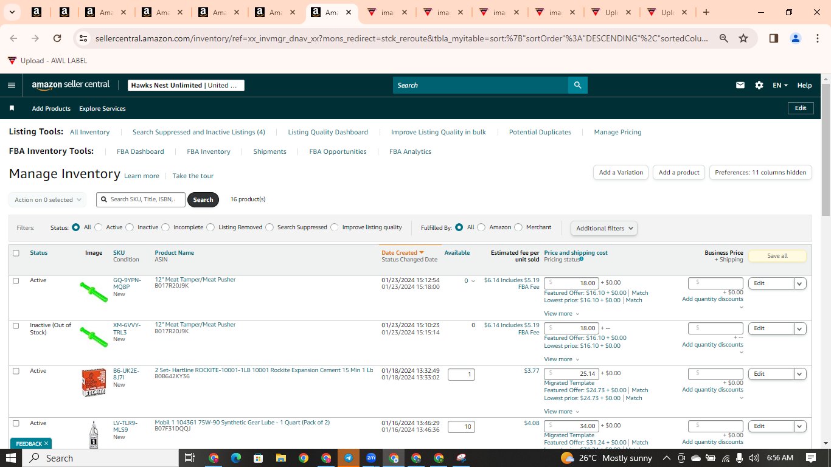Open the tab search chevron in Chrome
This screenshot has width=831, height=467.
pos(13,12)
